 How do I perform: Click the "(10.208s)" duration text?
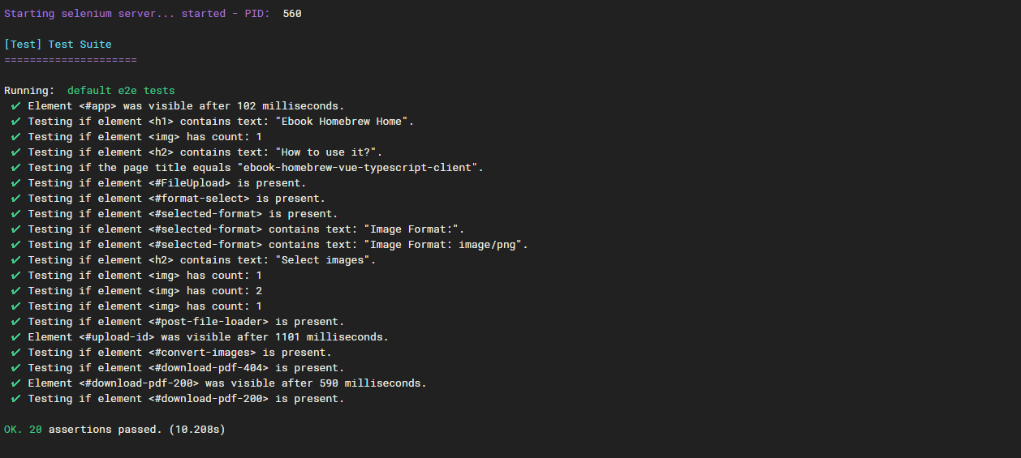(197, 430)
